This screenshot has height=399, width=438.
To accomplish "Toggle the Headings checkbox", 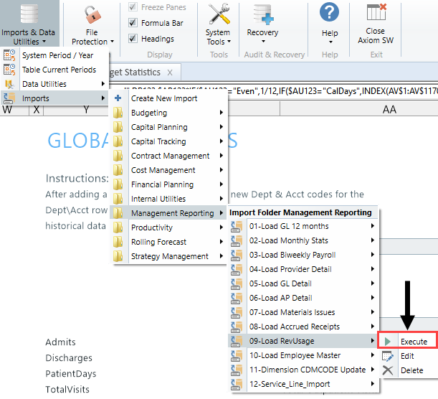I will pos(133,39).
